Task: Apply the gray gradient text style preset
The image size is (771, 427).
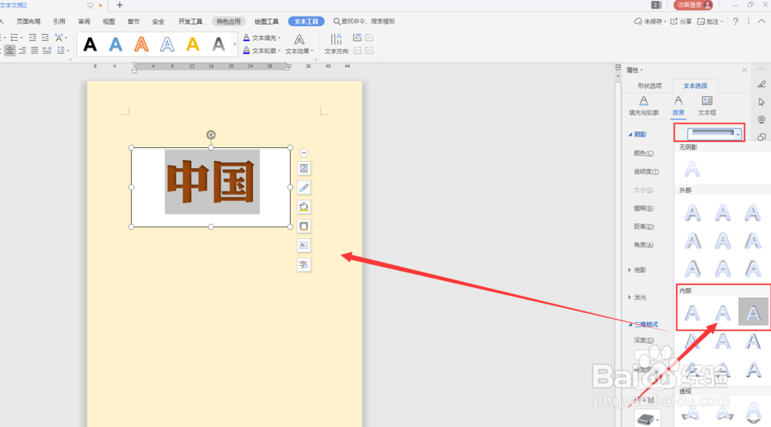Action: (x=218, y=45)
